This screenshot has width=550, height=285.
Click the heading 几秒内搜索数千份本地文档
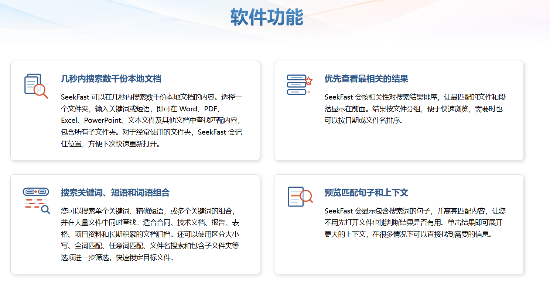pyautogui.click(x=111, y=79)
